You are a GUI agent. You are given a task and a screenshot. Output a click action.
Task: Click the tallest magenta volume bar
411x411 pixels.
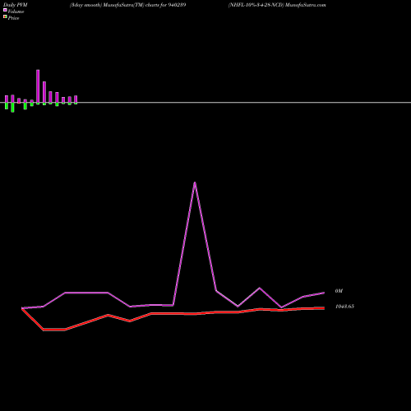(38, 86)
